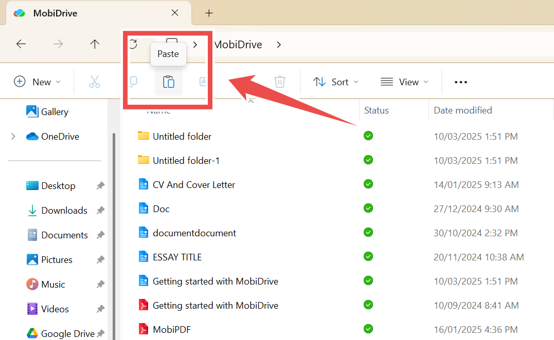The height and width of the screenshot is (340, 554).
Task: Toggle the pin next to Downloads
Action: [x=100, y=211]
